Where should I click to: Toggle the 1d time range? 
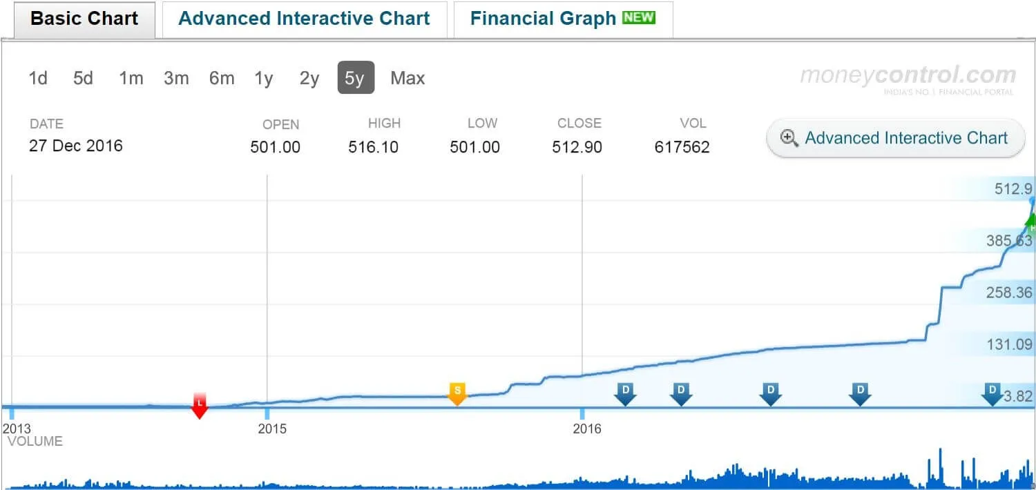[x=37, y=78]
